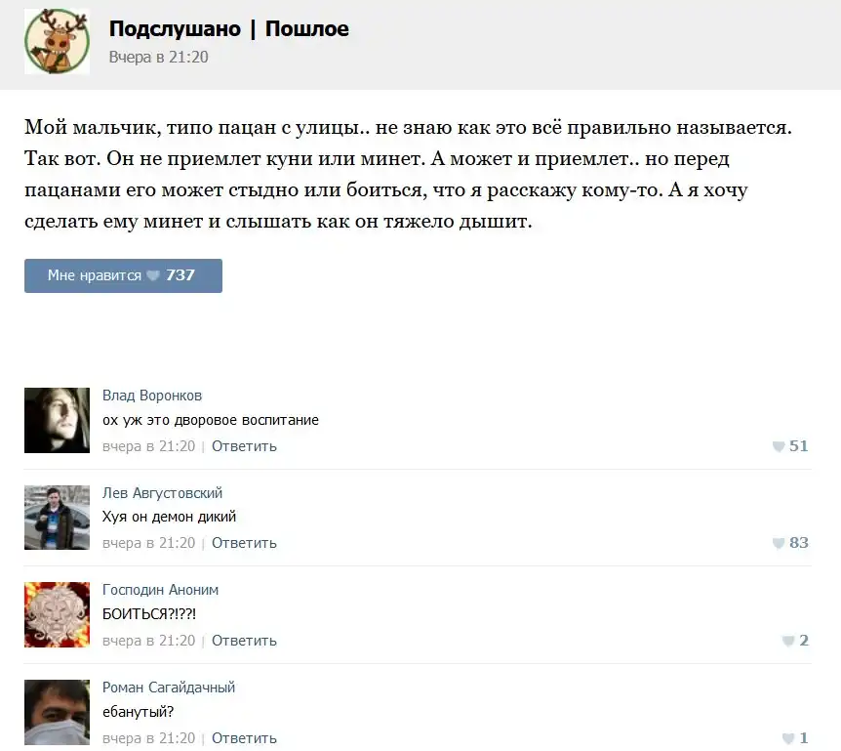Click the heart icon next to 737
This screenshot has height=751, width=841.
153,275
